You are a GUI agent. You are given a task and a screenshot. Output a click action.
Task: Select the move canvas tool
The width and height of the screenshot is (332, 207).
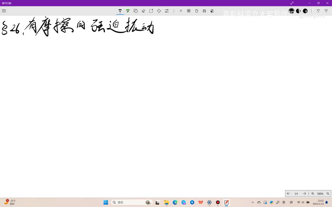(x=159, y=11)
